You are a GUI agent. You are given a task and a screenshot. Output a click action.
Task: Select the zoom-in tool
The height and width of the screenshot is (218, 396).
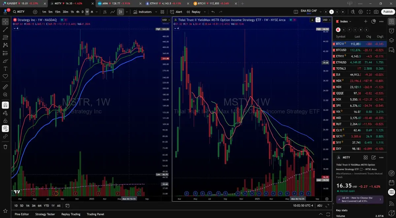(5, 95)
